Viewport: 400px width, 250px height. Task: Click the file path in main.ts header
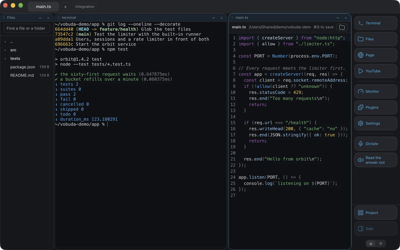coord(280,27)
